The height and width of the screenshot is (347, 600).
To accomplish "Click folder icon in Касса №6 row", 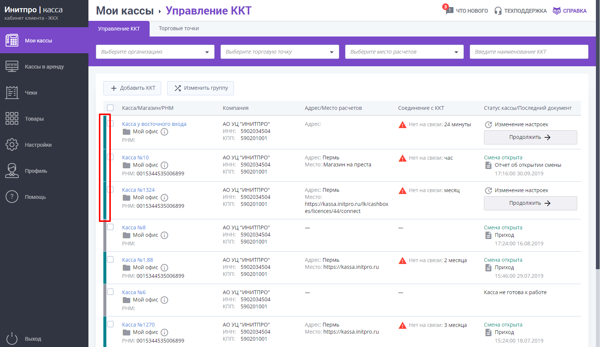I will pyautogui.click(x=126, y=300).
